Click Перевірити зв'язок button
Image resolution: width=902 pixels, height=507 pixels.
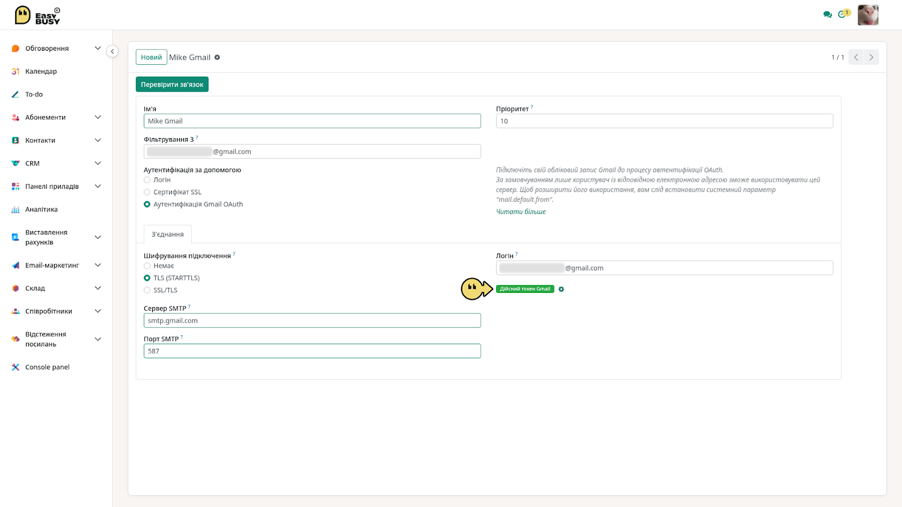(x=172, y=84)
